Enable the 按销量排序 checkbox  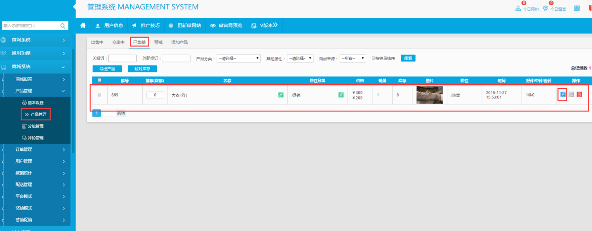(x=374, y=58)
